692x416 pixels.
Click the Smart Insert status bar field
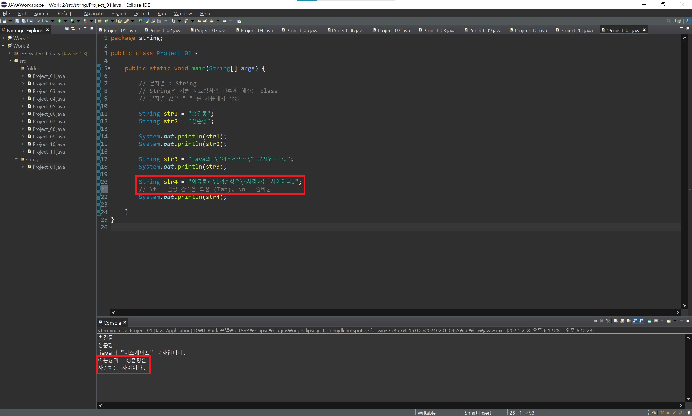tap(478, 413)
